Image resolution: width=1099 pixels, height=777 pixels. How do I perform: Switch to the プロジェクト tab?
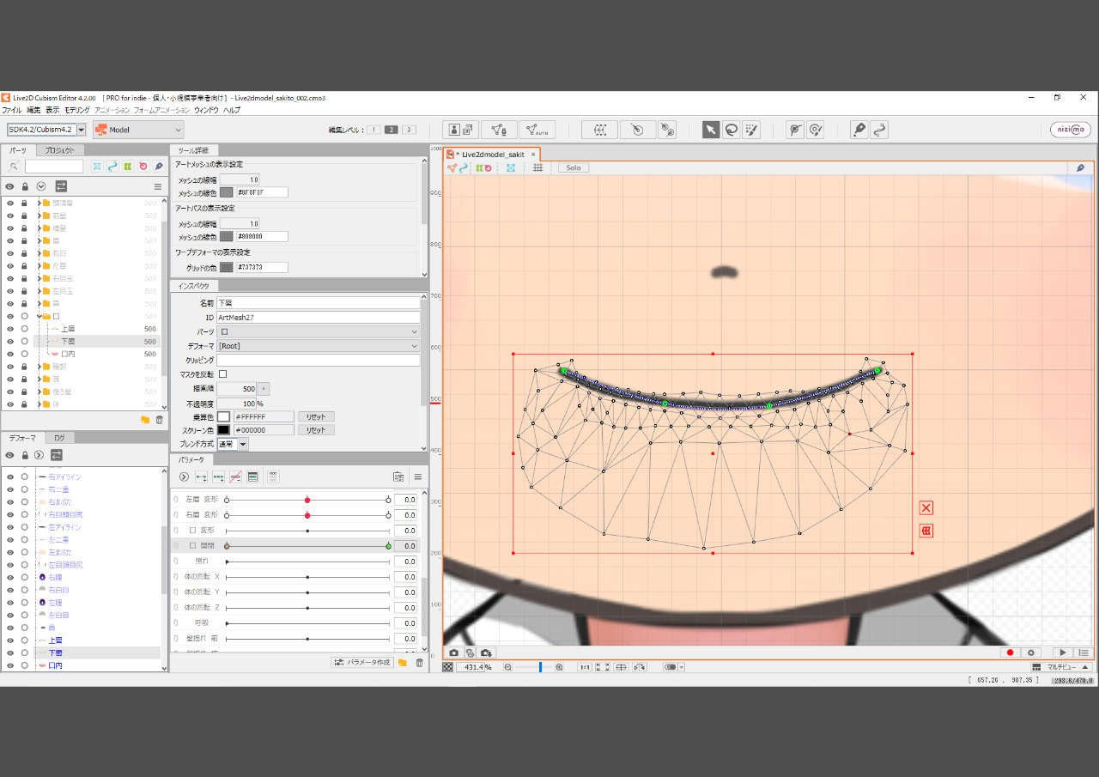point(59,150)
